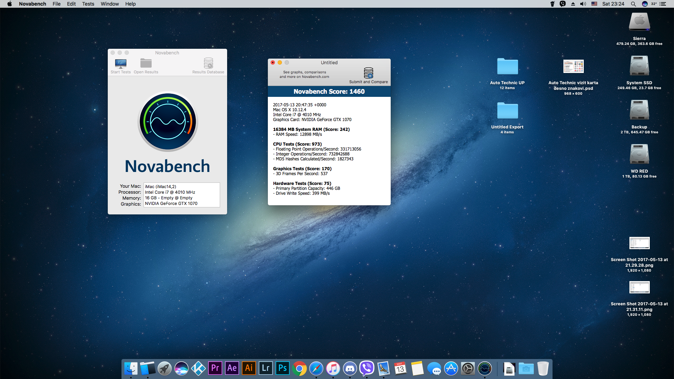Launch Launchpad rocket icon in Dock
674x379 pixels.
click(164, 368)
